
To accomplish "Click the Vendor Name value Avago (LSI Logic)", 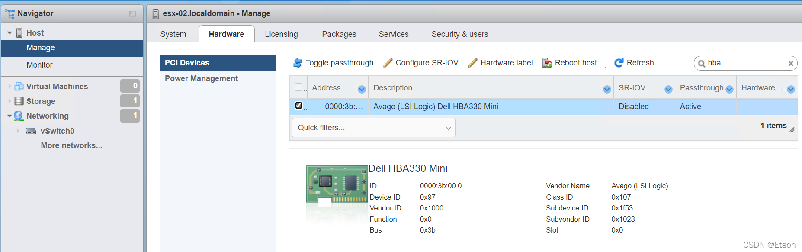I will click(639, 186).
